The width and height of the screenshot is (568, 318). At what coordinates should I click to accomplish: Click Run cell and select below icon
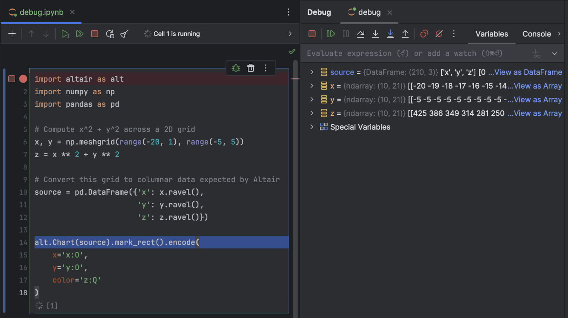pyautogui.click(x=65, y=34)
